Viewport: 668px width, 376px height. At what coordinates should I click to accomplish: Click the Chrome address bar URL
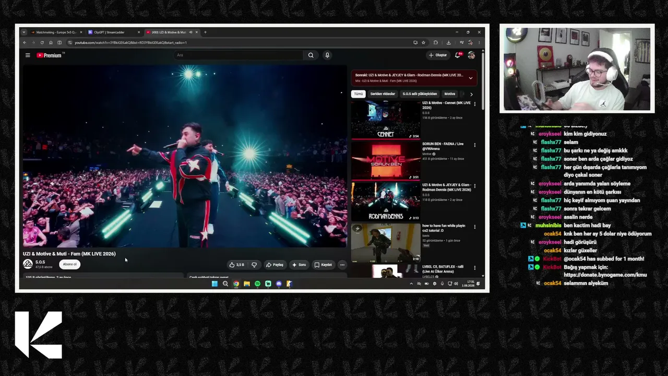(130, 42)
